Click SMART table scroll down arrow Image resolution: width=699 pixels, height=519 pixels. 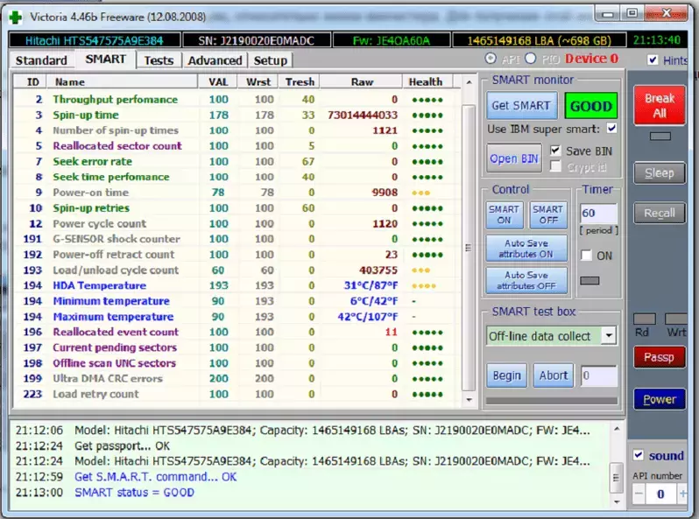[x=469, y=400]
